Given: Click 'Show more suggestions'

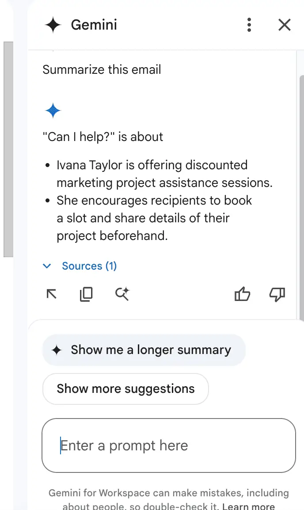Looking at the screenshot, I should click(x=125, y=389).
